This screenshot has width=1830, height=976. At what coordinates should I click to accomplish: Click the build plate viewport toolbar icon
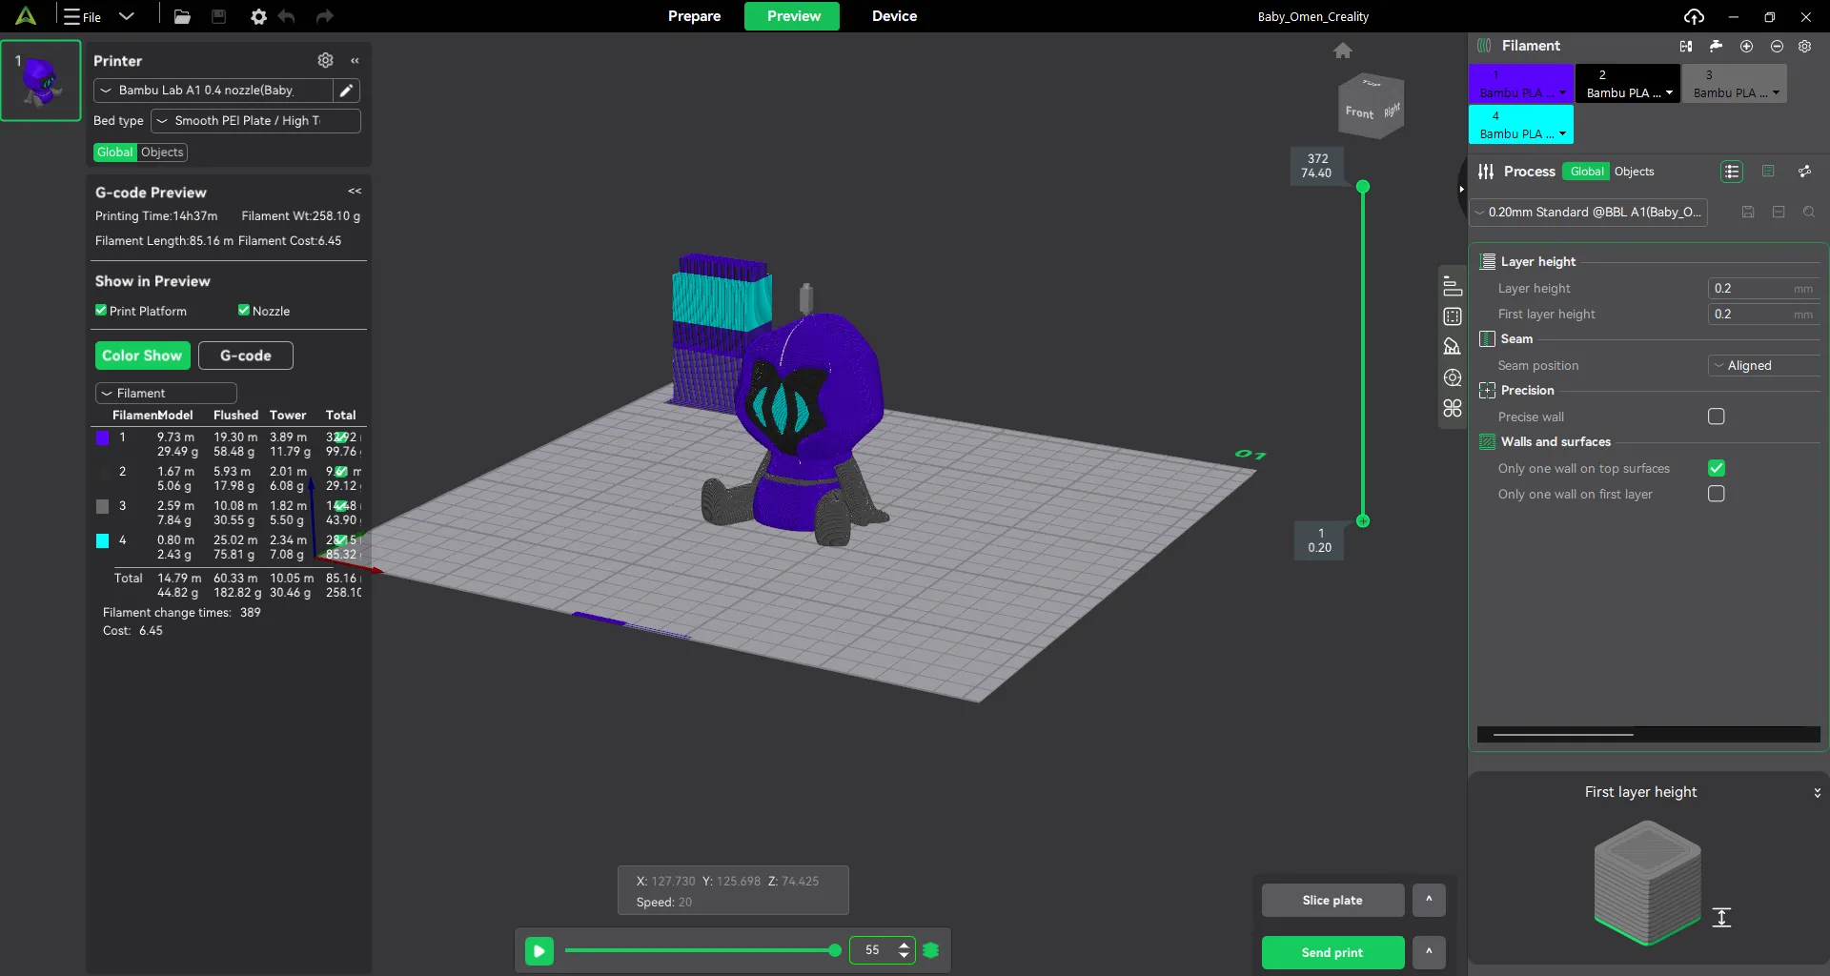click(x=1453, y=346)
